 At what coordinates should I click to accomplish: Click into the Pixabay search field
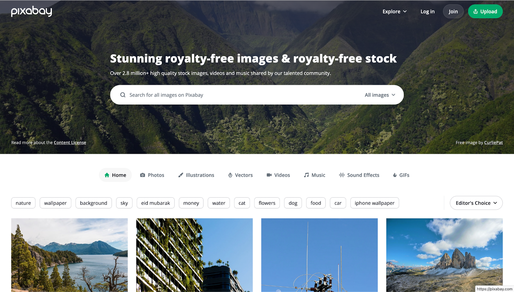point(244,95)
